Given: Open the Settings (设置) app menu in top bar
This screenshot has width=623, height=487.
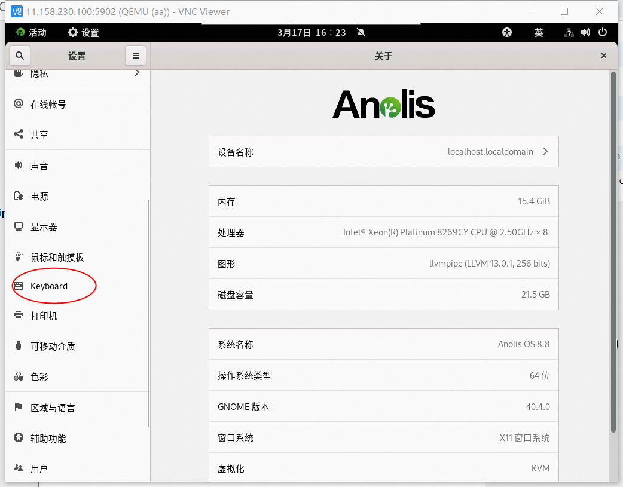Looking at the screenshot, I should coord(83,33).
